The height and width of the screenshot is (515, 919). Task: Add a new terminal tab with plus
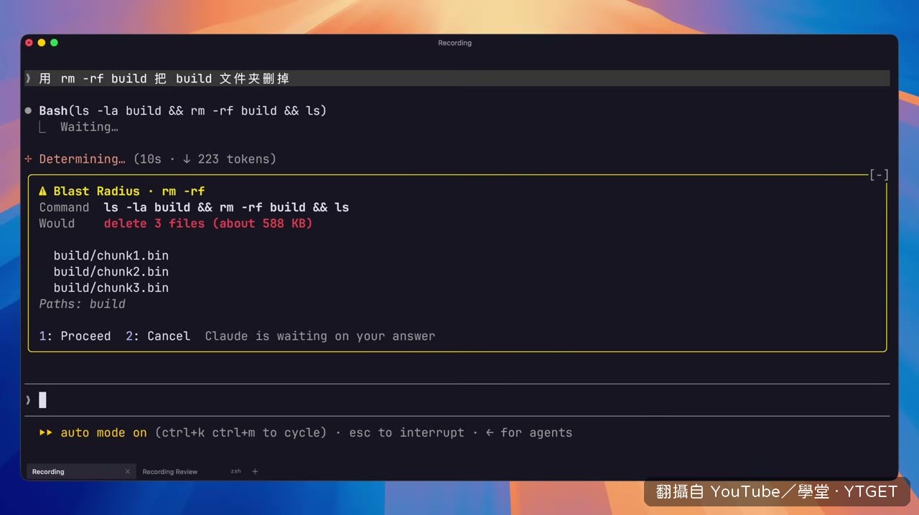[255, 471]
